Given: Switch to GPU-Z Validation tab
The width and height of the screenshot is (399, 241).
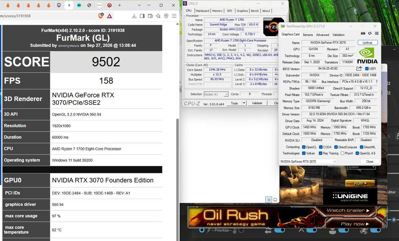Looking at the screenshot, I should [x=338, y=35].
